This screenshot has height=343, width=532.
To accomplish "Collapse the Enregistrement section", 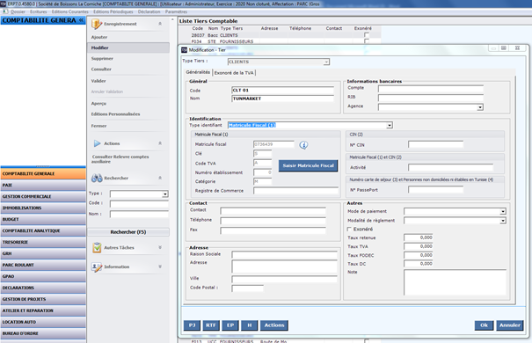I will coord(160,24).
